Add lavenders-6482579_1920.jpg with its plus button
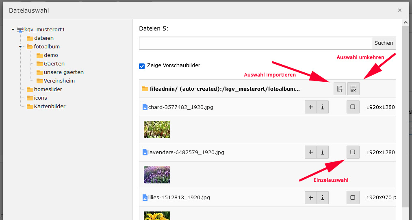The image size is (412, 220). pyautogui.click(x=310, y=152)
